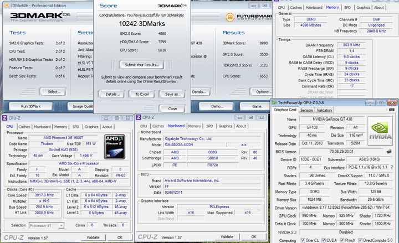This screenshot has height=243, width=399.
Task: Open the Processor #1 selection dropdown
Action: pyautogui.click(x=47, y=225)
